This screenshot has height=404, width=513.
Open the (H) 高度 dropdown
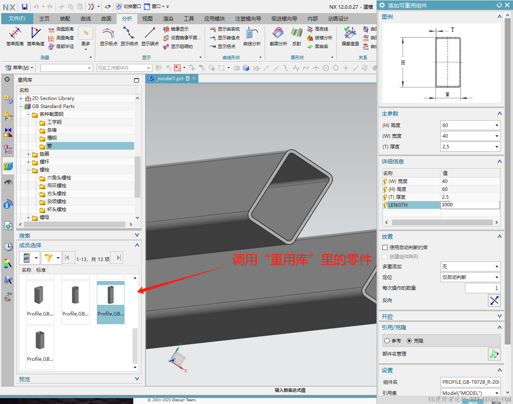tap(496, 125)
